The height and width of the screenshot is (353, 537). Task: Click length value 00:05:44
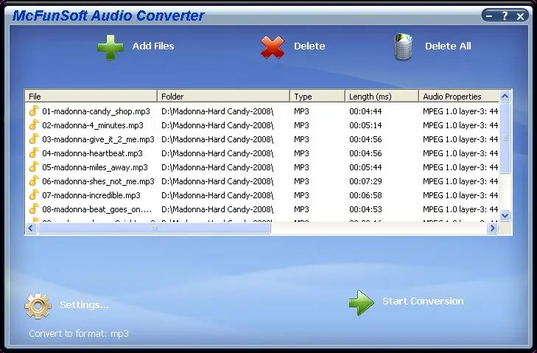point(365,167)
